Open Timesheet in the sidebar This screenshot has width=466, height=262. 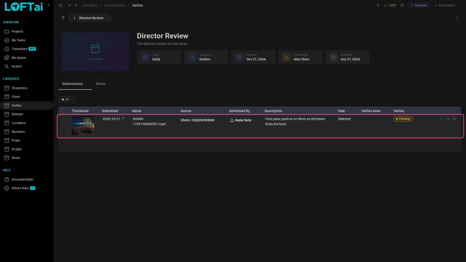tap(27, 49)
